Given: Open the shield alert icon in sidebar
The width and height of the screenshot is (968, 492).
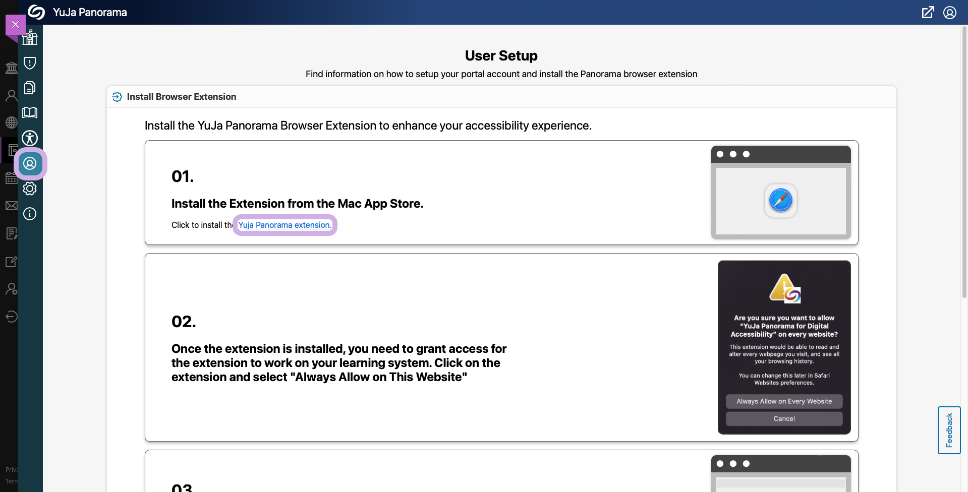Looking at the screenshot, I should point(30,63).
